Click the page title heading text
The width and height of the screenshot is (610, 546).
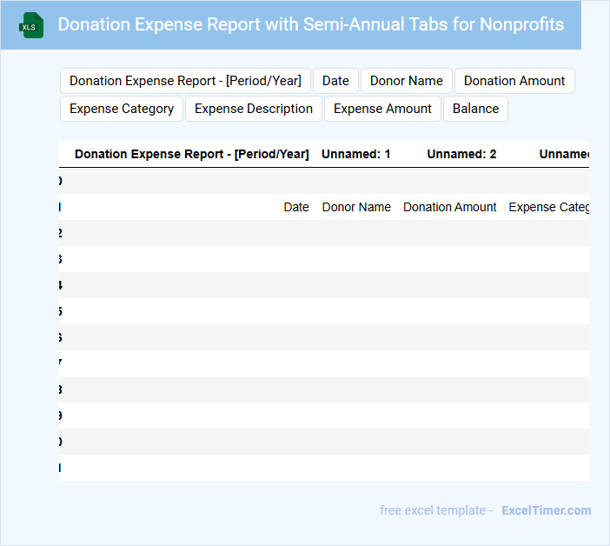pyautogui.click(x=310, y=24)
